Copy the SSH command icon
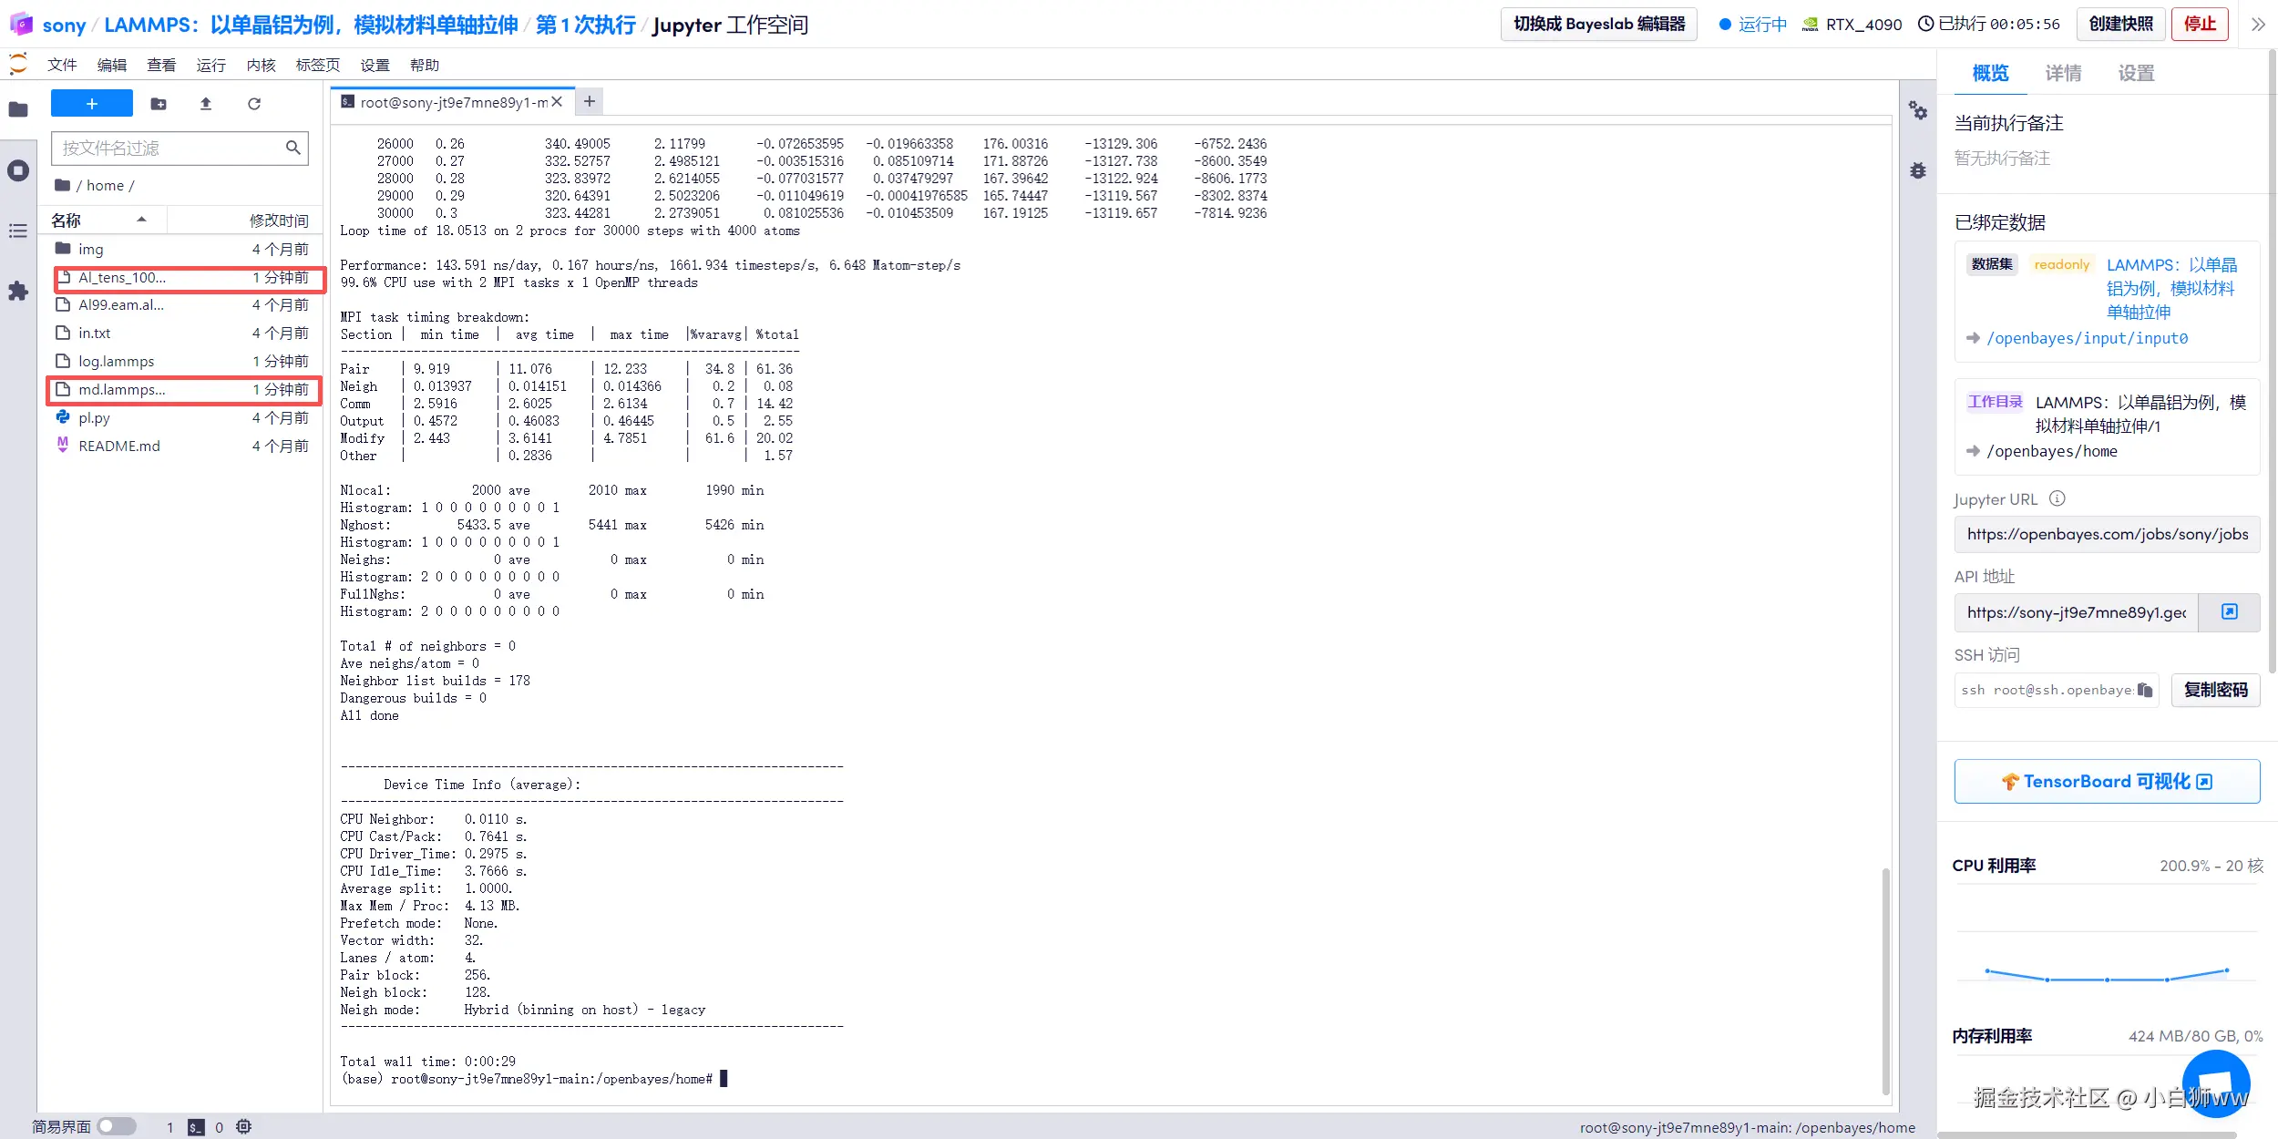The image size is (2278, 1139). (2145, 690)
